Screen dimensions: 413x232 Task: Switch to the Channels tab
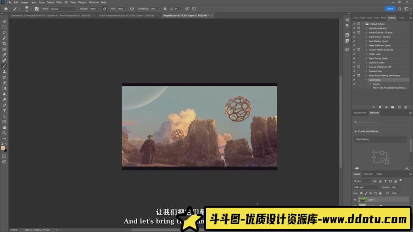click(x=368, y=174)
